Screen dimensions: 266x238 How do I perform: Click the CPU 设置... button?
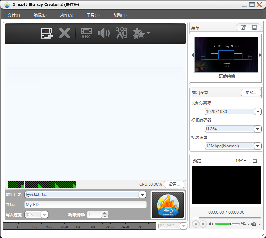point(174,184)
